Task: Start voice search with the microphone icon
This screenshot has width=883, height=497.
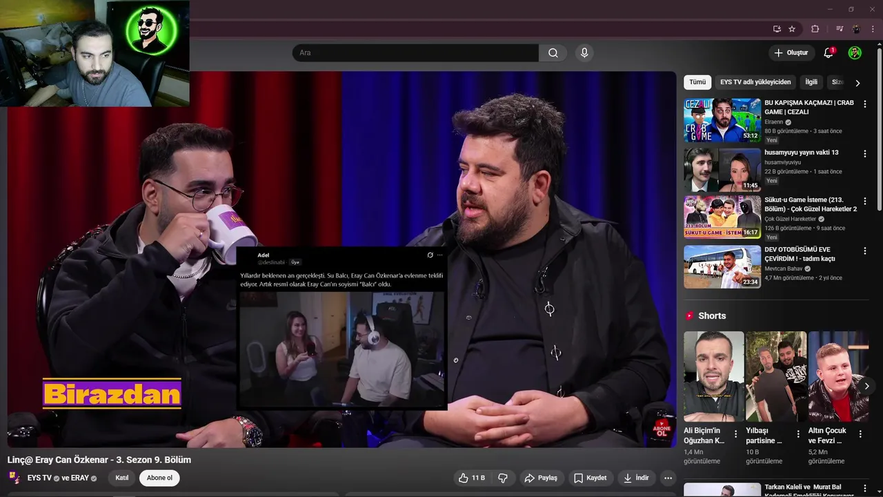Action: [584, 53]
